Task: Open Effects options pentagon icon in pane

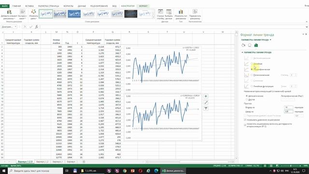Action: [250, 45]
